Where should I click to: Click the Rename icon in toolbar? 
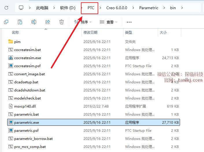tap(34, 22)
